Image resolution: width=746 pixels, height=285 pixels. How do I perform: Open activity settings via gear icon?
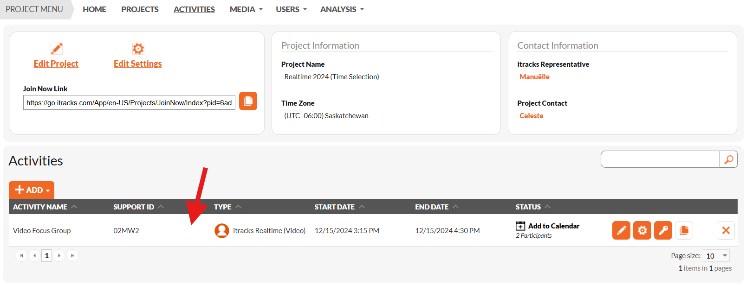pos(642,230)
